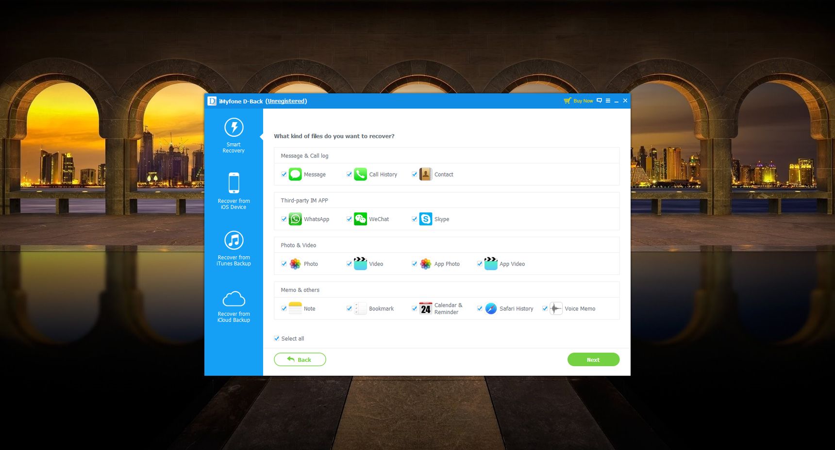Toggle the Voice Memo checkbox
This screenshot has width=835, height=450.
coord(545,308)
